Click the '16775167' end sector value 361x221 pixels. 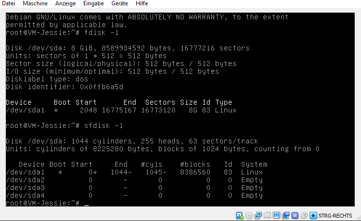(119, 110)
